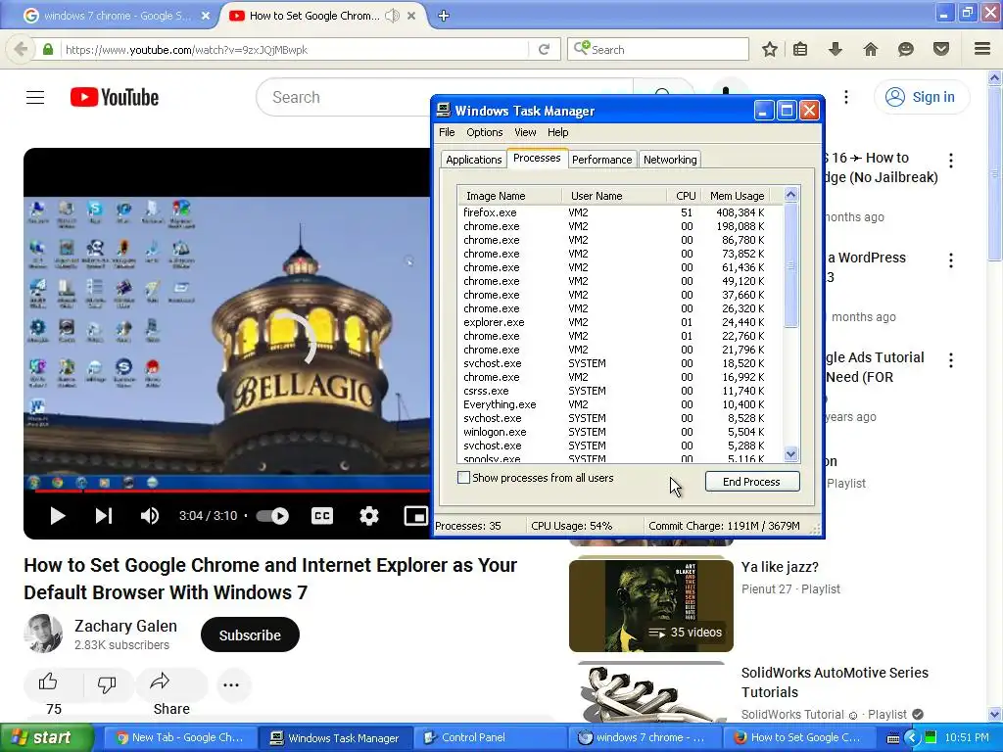Select csrss.exe process row
Viewport: 1003px width, 752px height.
tap(620, 391)
